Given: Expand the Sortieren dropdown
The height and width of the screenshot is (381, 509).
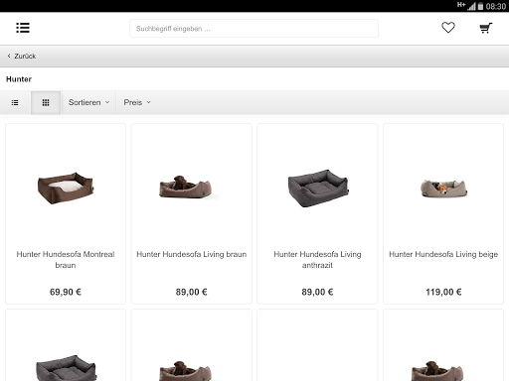Looking at the screenshot, I should (88, 102).
